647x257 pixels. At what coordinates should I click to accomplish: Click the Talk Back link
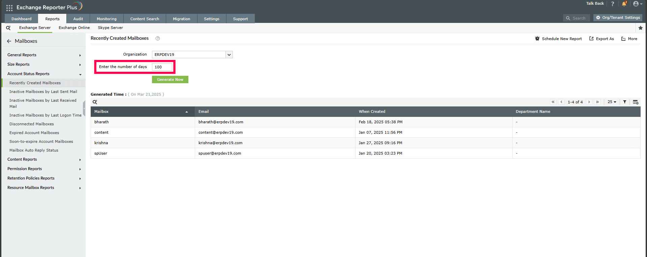tap(595, 3)
